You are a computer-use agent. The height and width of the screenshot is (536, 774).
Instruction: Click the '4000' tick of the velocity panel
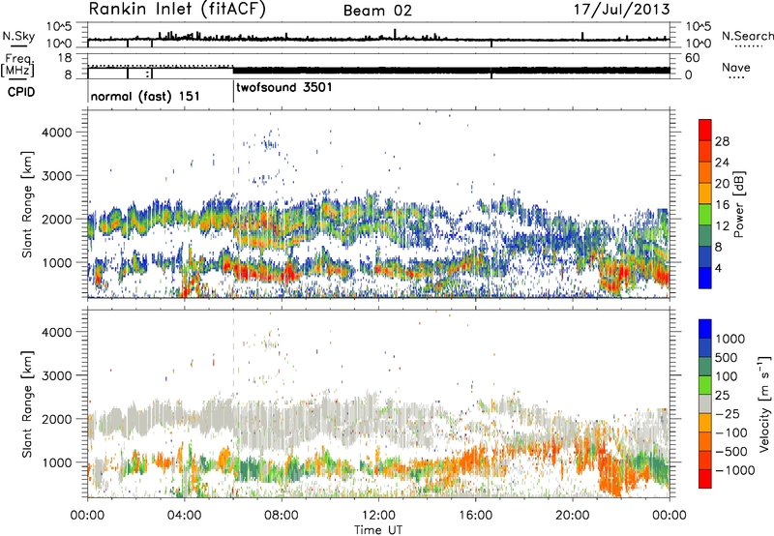(x=56, y=332)
